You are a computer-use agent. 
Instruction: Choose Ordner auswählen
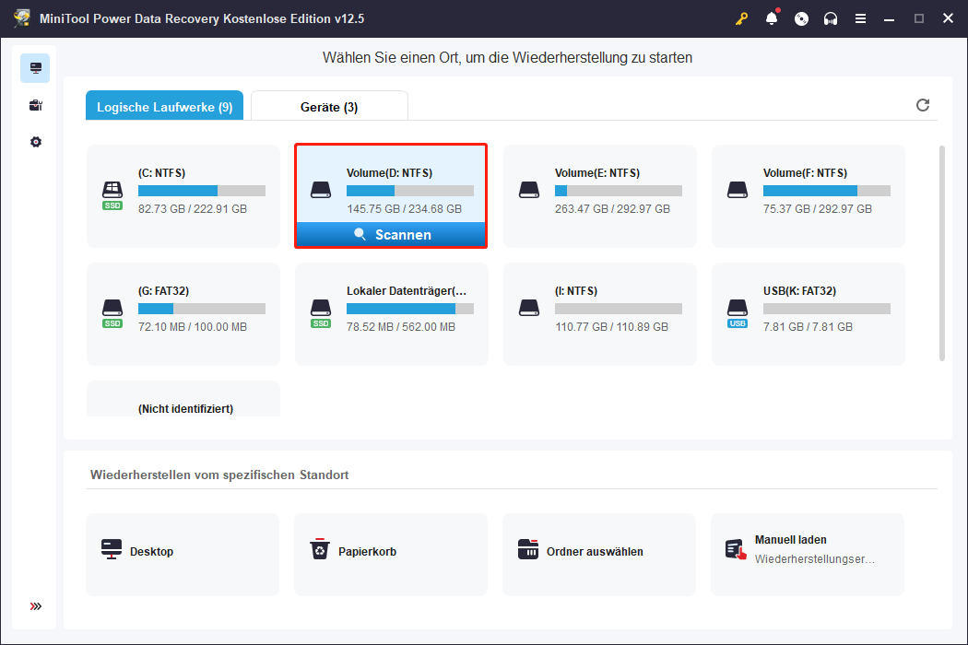tap(599, 555)
